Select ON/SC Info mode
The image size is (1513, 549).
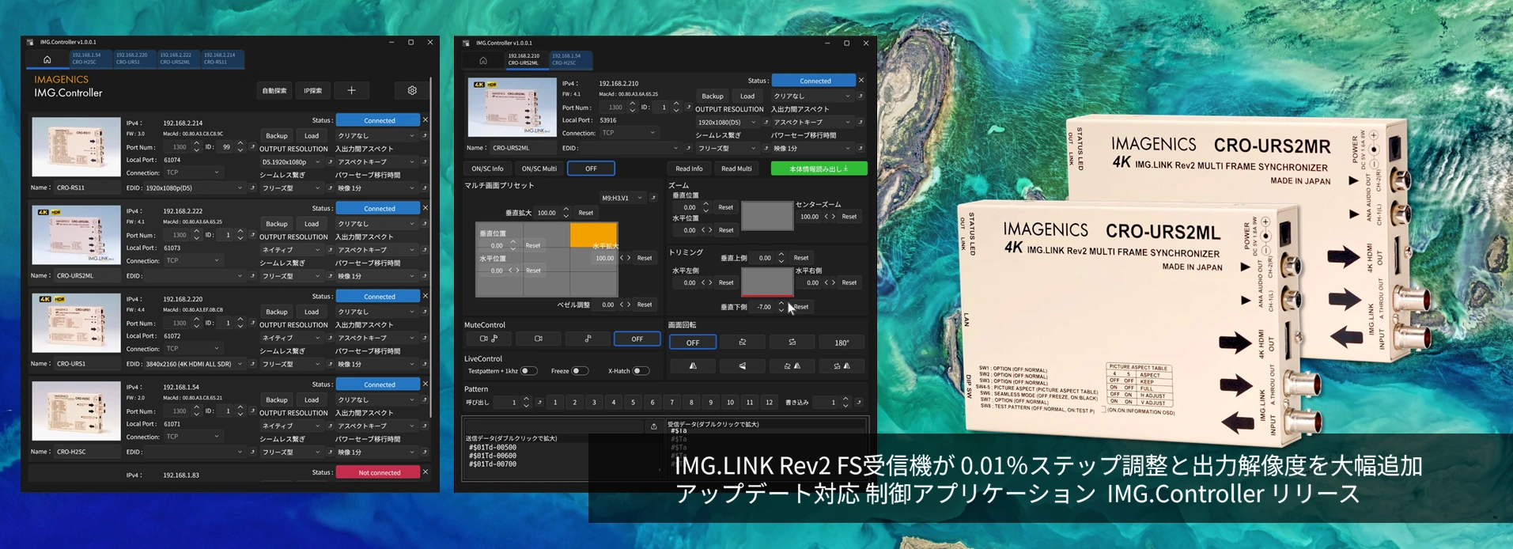tap(487, 168)
